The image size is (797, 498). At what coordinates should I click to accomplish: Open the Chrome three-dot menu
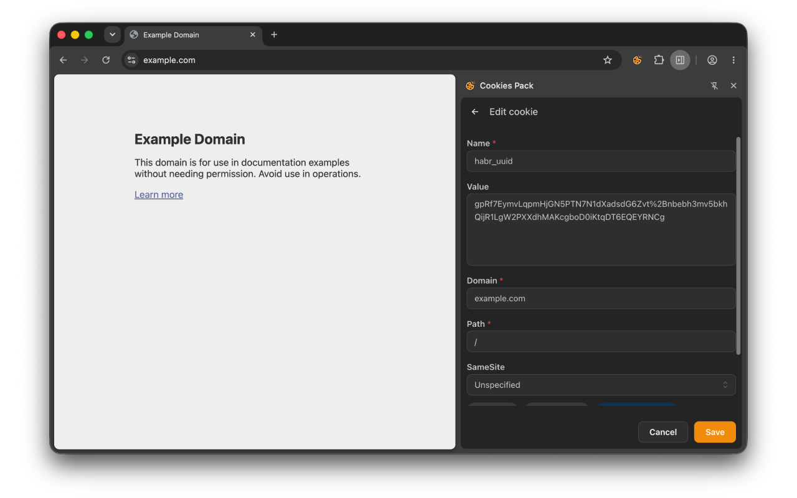pyautogui.click(x=733, y=60)
